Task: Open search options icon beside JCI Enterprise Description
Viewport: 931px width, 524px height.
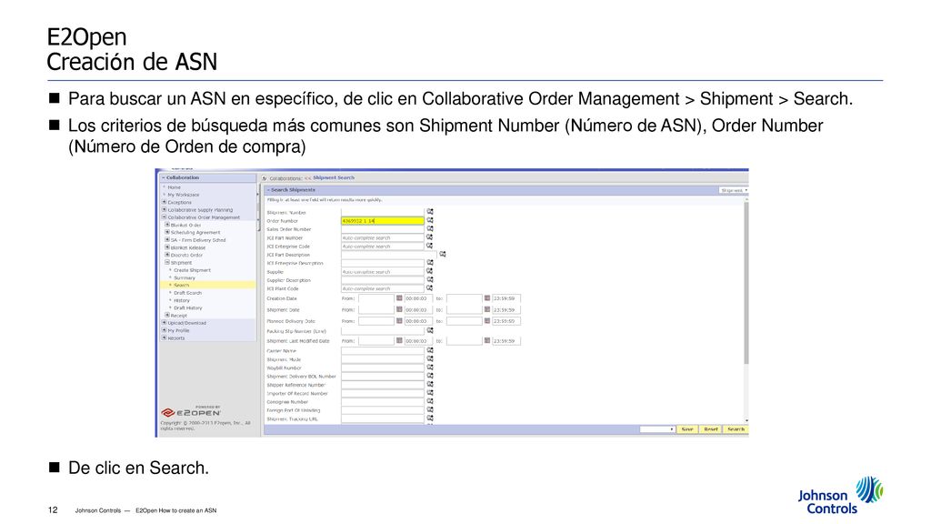Action: tap(430, 263)
